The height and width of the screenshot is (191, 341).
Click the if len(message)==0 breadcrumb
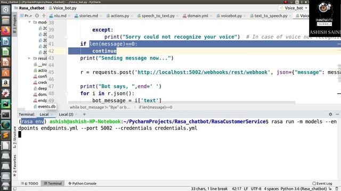155,107
